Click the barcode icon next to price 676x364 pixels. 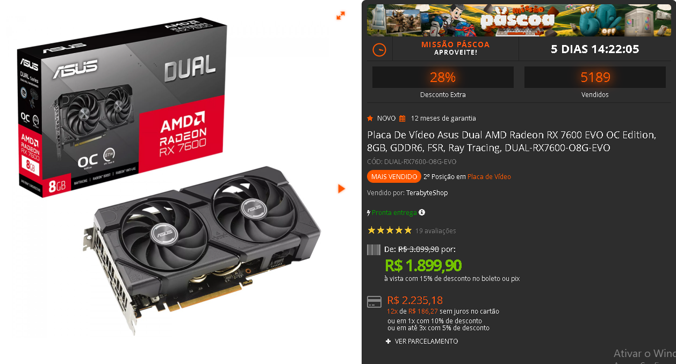[373, 250]
